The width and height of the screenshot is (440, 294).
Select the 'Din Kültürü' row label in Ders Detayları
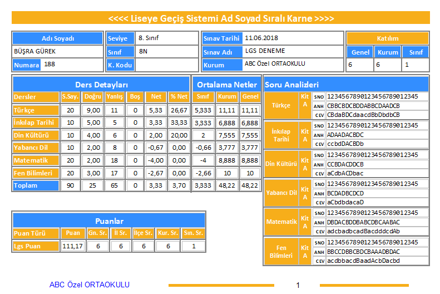point(36,135)
